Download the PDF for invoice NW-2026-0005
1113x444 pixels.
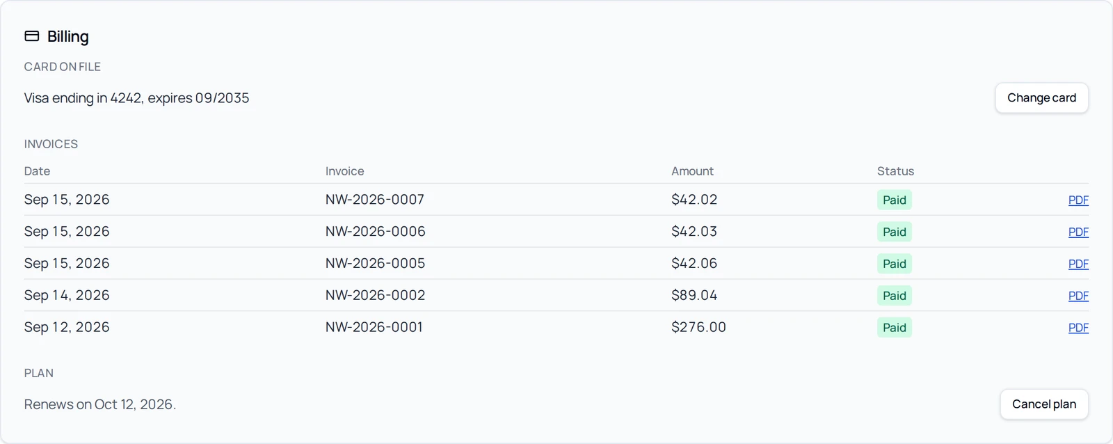pyautogui.click(x=1078, y=264)
